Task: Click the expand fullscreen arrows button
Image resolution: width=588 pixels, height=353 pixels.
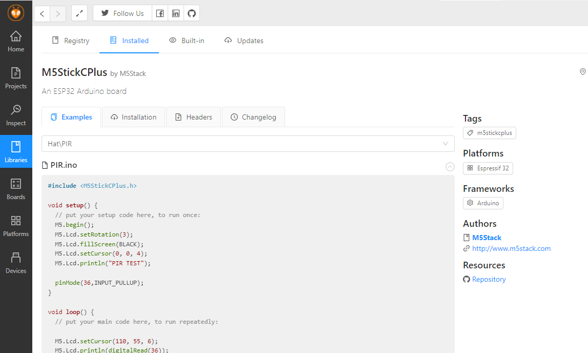Action: [x=79, y=13]
